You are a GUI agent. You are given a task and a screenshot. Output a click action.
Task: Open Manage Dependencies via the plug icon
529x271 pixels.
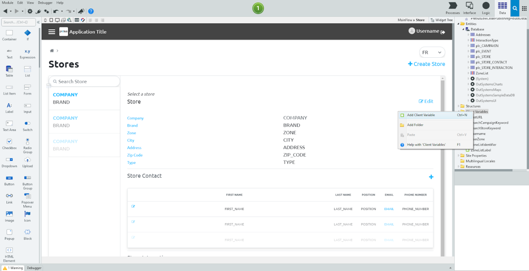coord(38,11)
